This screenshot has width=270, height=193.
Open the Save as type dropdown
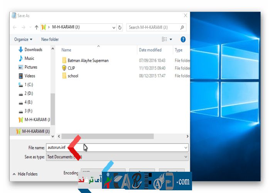186,157
